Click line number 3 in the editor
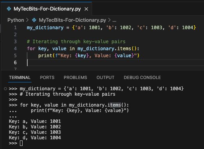Viewport: 204px width, 149px height. point(15,42)
